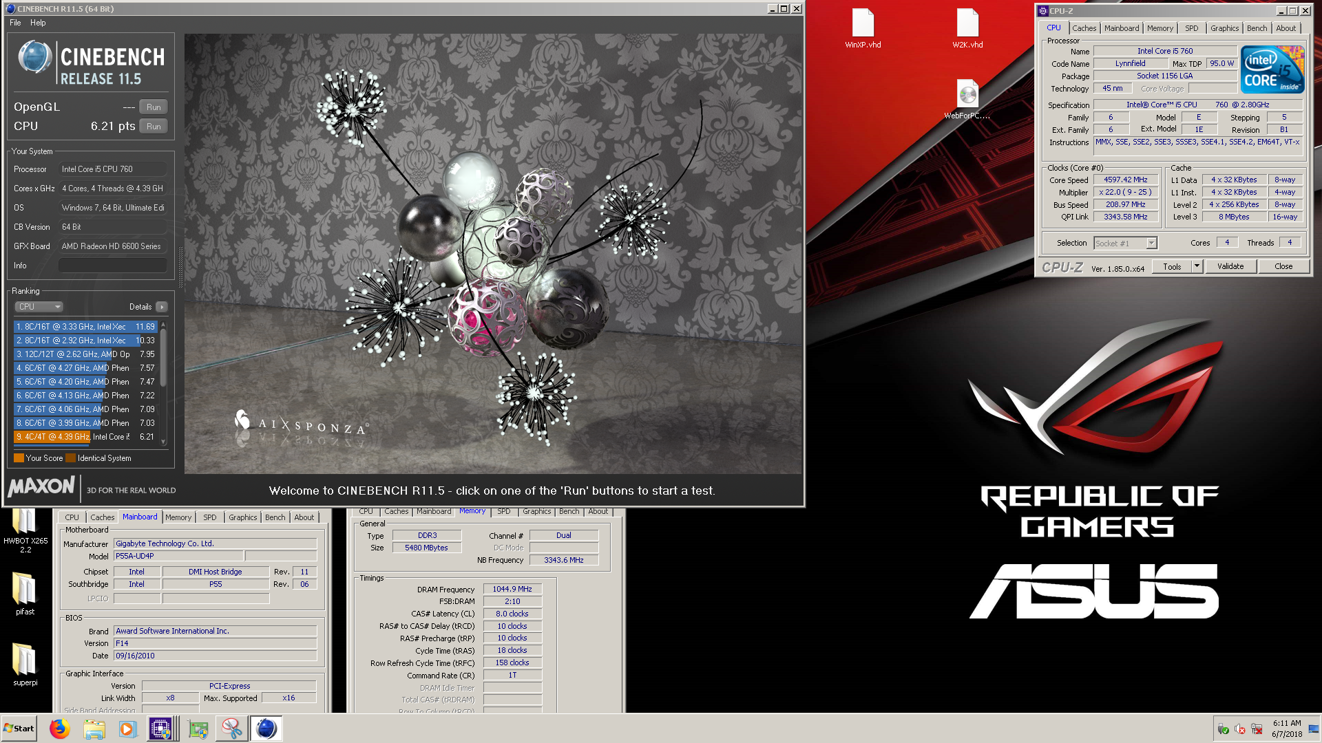The image size is (1322, 743).
Task: Open the Help menu in Cinebench
Action: [38, 23]
